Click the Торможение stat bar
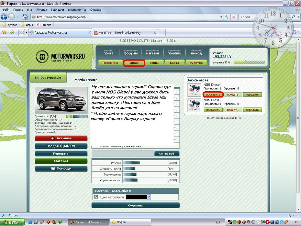The image size is (301, 226). (130, 174)
